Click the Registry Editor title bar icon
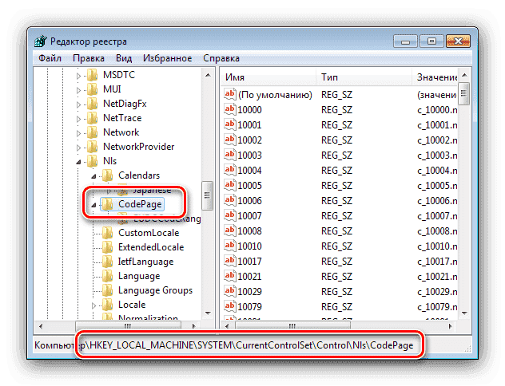Viewport: 505px width, 386px height. [42, 41]
